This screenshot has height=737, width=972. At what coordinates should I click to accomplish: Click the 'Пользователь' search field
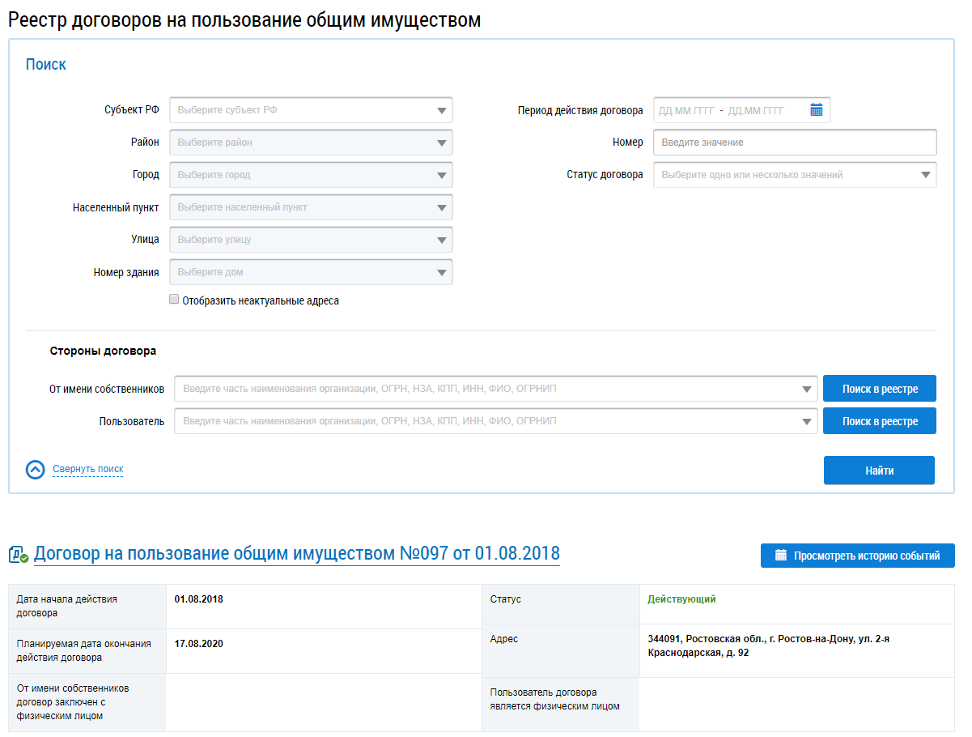tap(495, 421)
